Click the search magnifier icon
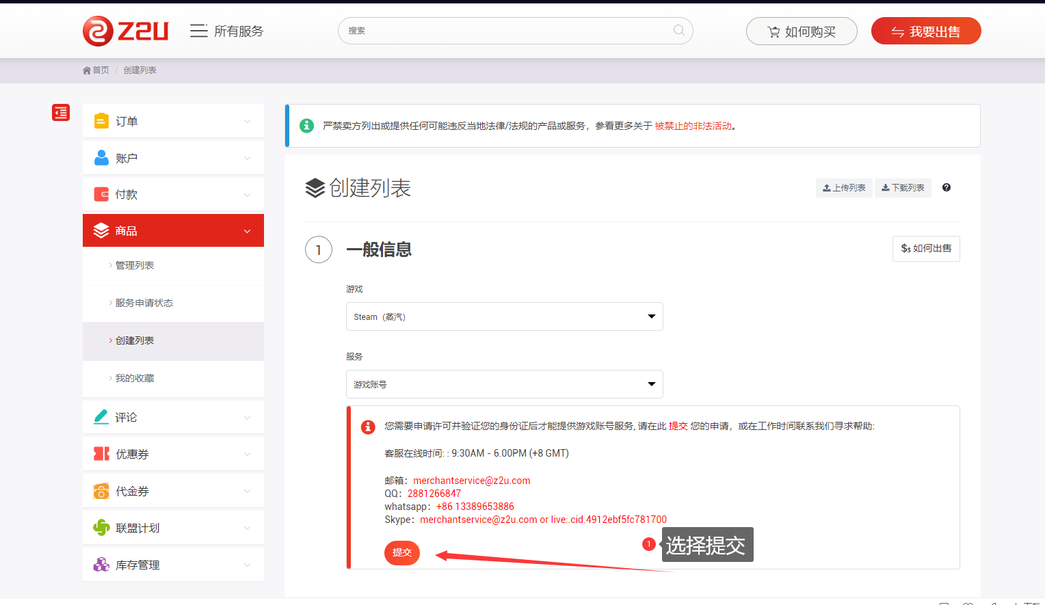 (678, 30)
